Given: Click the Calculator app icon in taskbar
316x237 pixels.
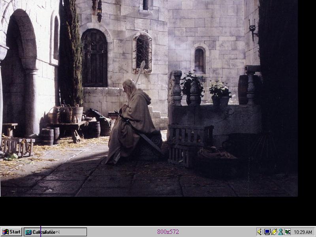Looking at the screenshot, I should (x=28, y=232).
